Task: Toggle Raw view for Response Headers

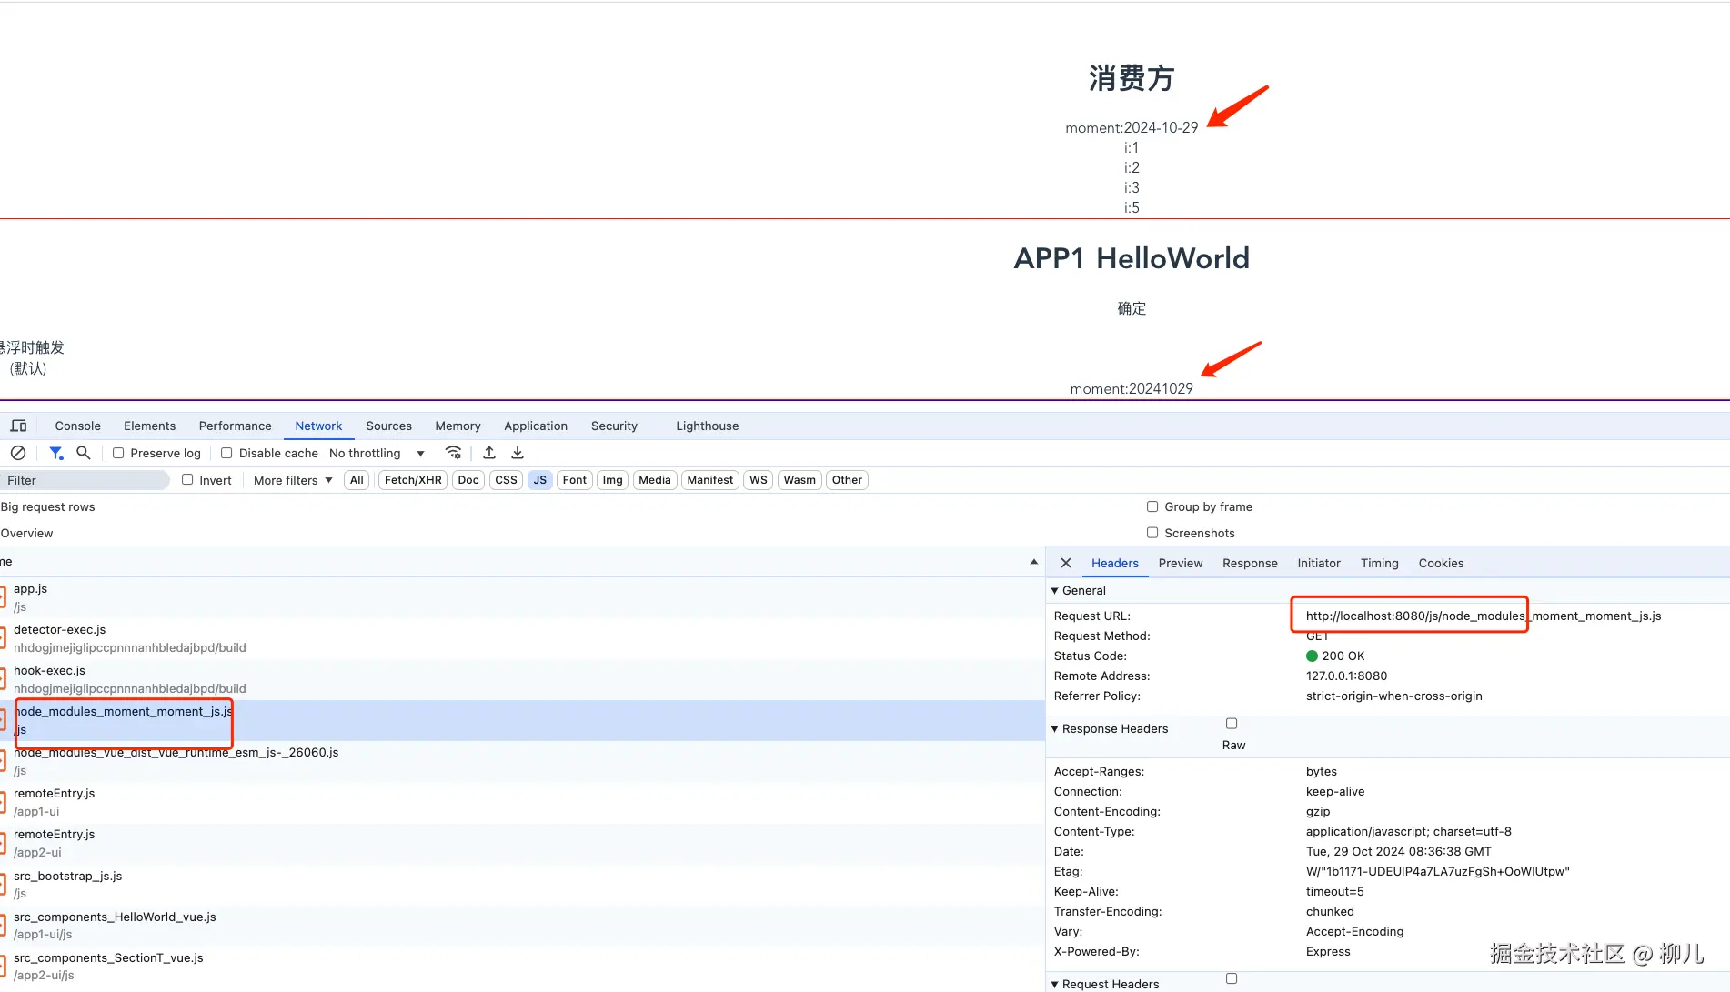Action: pyautogui.click(x=1232, y=724)
